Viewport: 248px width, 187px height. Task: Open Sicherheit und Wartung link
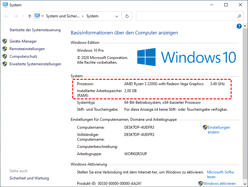(29, 178)
